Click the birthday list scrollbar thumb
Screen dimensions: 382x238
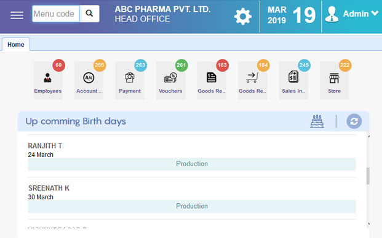(368, 176)
